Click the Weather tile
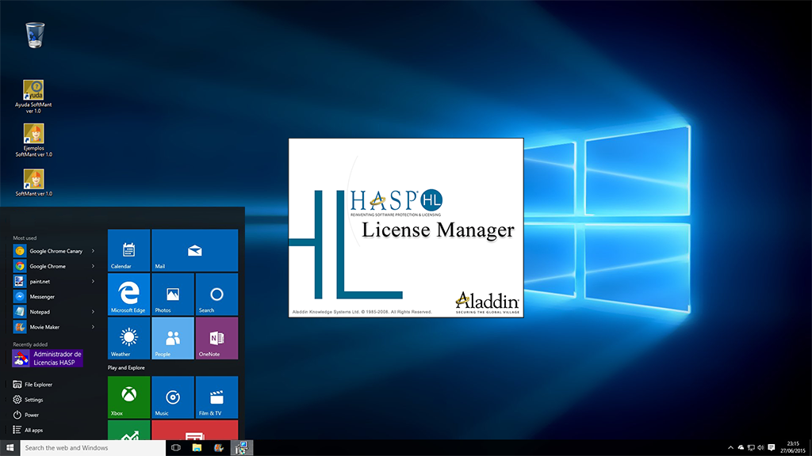The image size is (812, 456). point(128,338)
